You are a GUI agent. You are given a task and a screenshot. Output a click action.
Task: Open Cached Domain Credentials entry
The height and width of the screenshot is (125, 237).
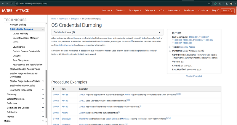pos(26,51)
